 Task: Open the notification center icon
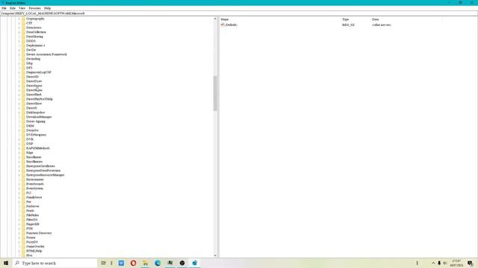point(471,263)
